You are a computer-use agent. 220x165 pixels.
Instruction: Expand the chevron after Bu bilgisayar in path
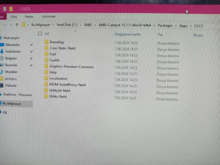[x=53, y=25]
